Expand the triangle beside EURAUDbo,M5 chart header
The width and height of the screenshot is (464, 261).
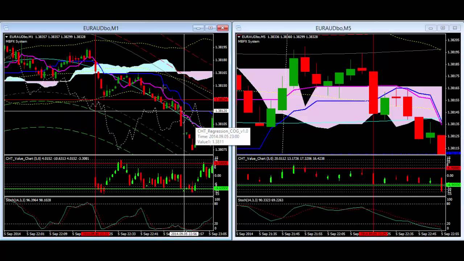239,37
